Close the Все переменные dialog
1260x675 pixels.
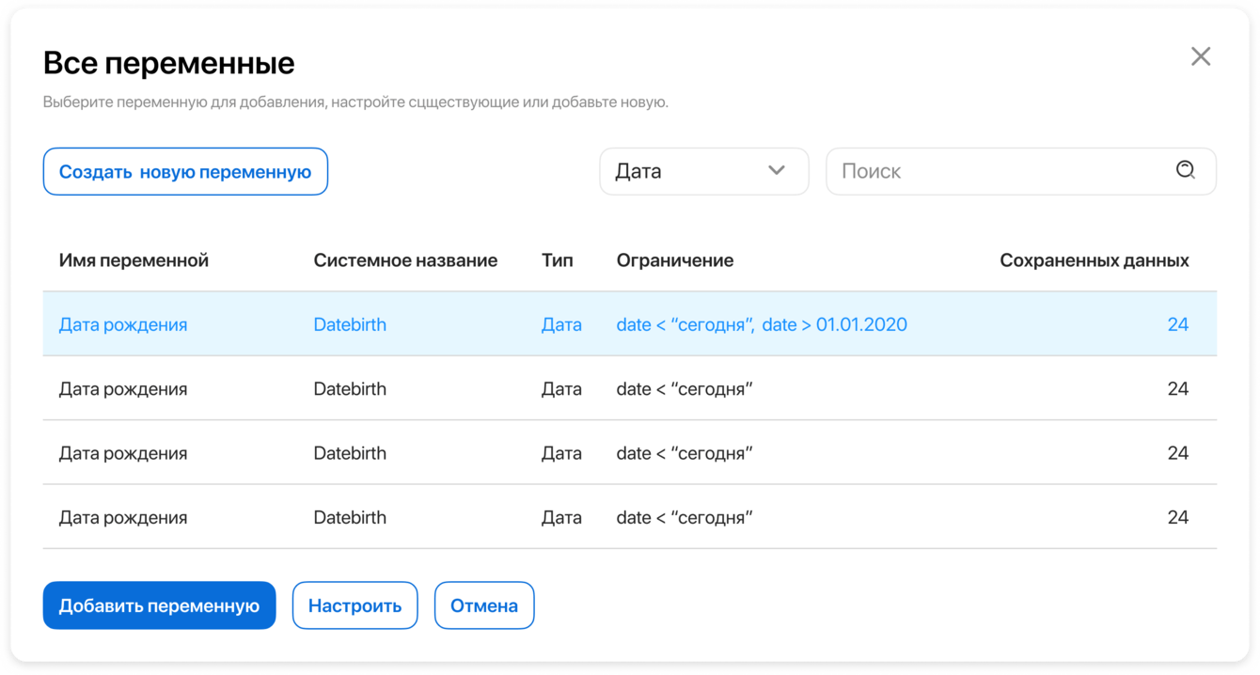tap(1200, 56)
